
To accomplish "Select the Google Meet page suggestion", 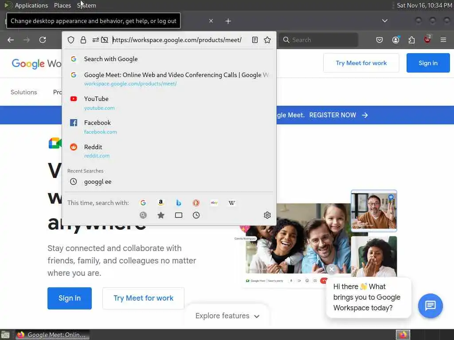I will (169, 79).
